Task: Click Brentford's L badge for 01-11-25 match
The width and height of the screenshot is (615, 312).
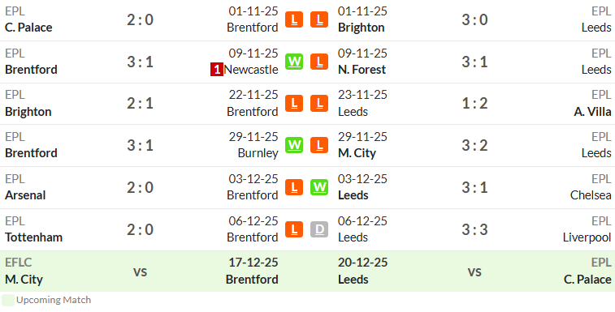Action: coord(294,19)
